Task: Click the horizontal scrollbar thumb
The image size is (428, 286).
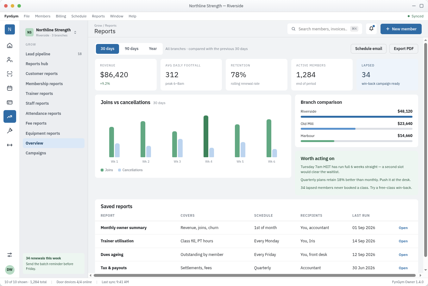Action: pyautogui.click(x=255, y=275)
